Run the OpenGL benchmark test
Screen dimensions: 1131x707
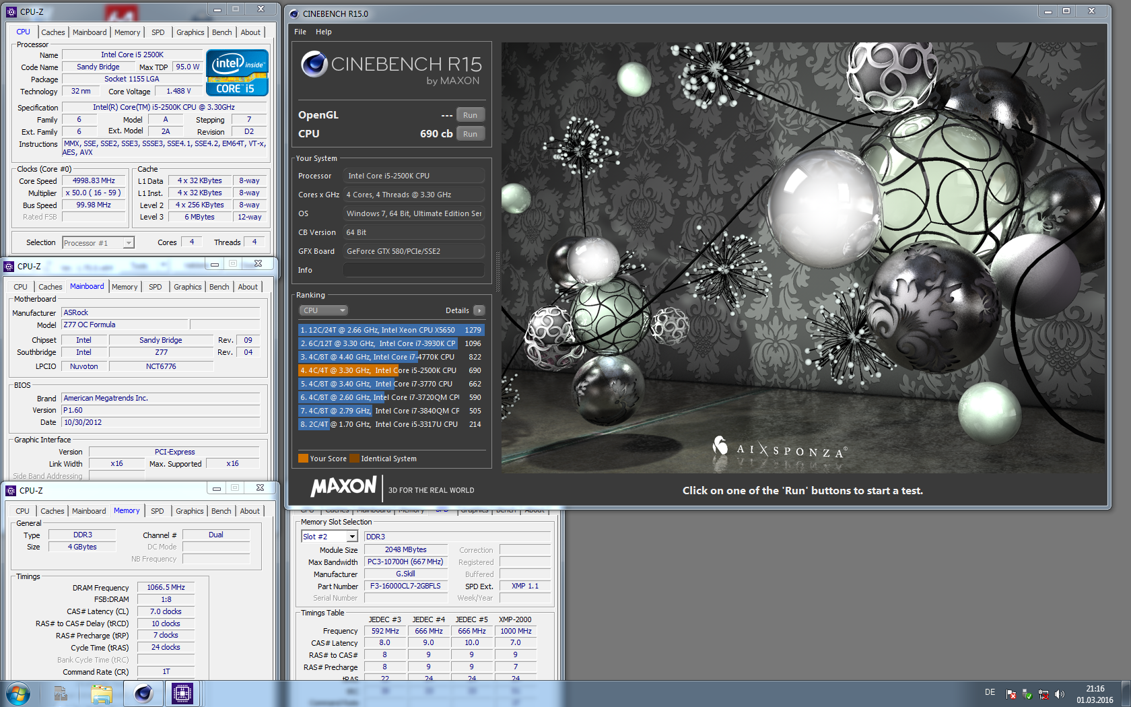(x=470, y=115)
